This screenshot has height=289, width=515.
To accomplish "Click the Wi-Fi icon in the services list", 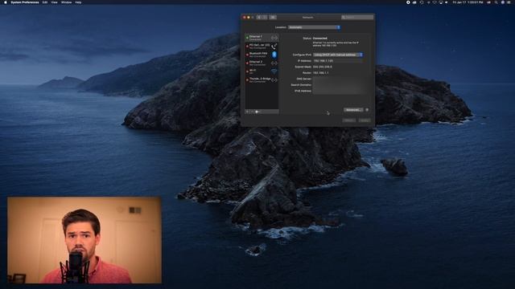I will coord(274,71).
